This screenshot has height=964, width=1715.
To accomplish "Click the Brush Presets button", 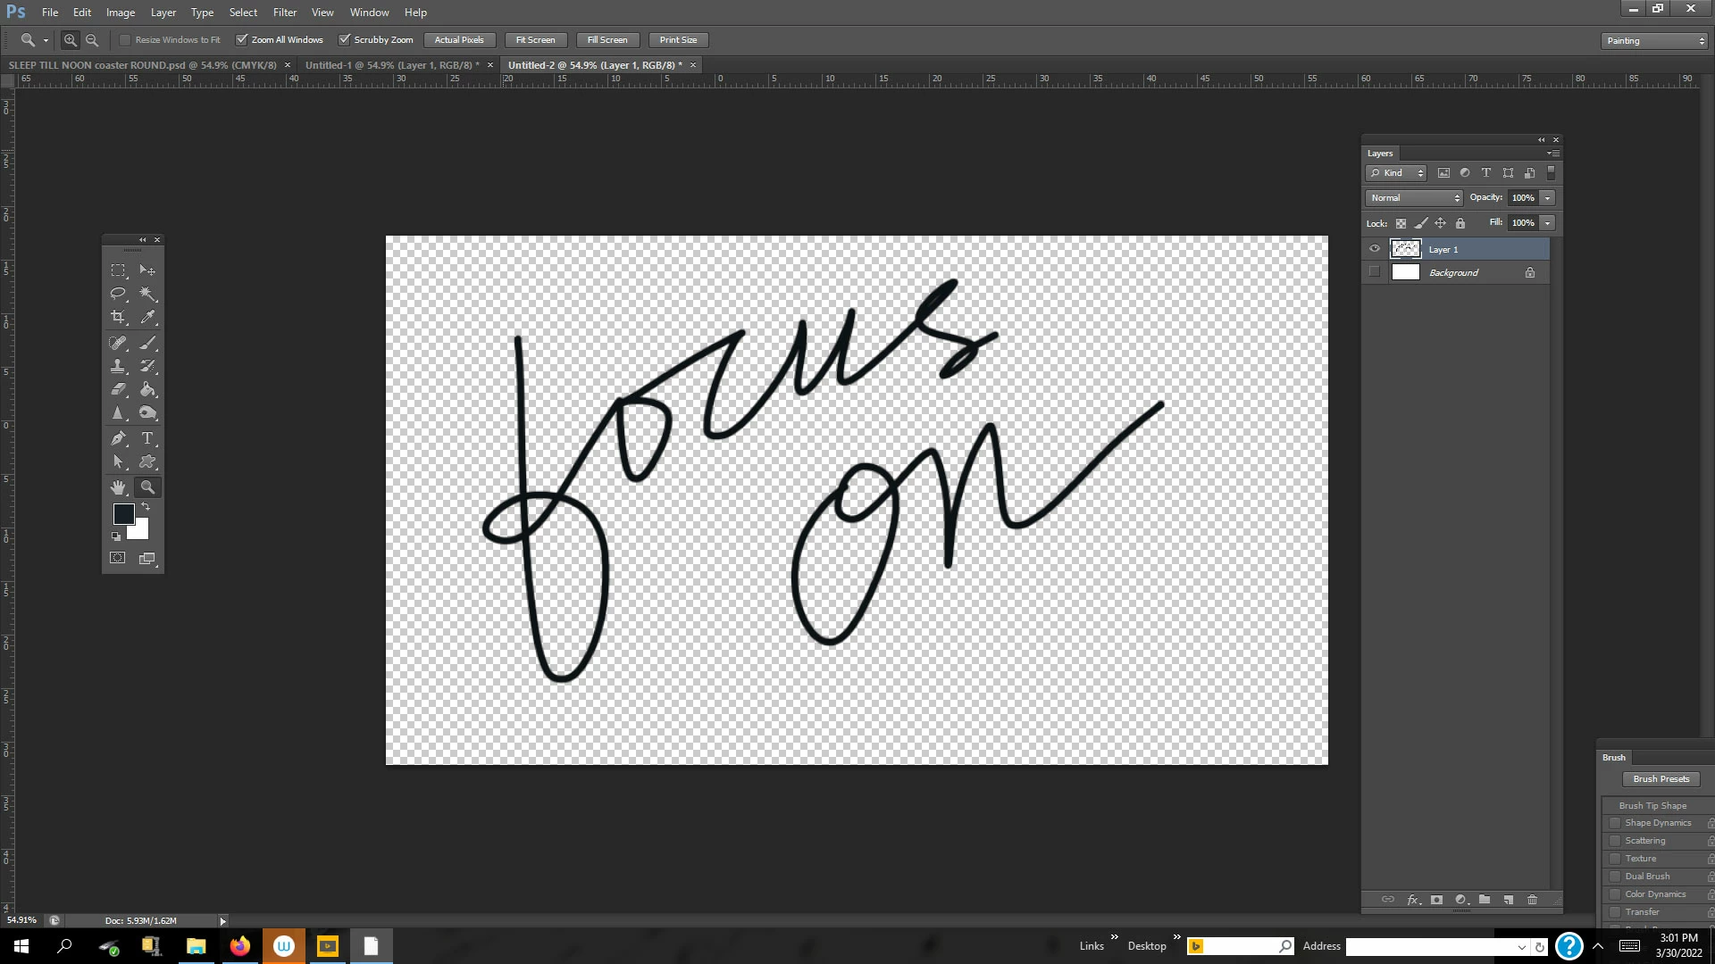I will [x=1661, y=779].
